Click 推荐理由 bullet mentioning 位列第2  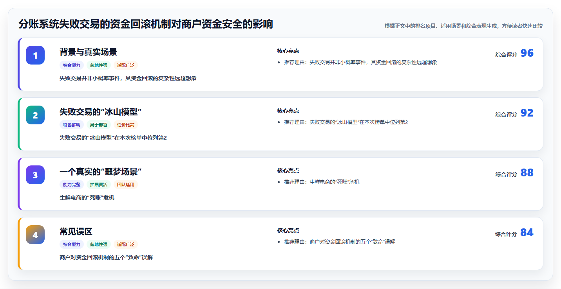(346, 122)
